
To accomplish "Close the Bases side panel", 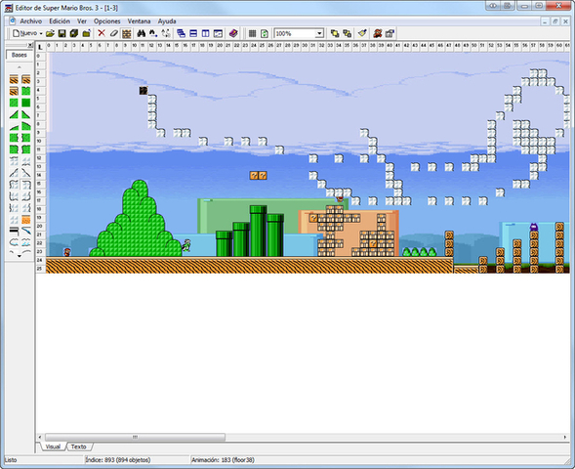I will (x=30, y=45).
